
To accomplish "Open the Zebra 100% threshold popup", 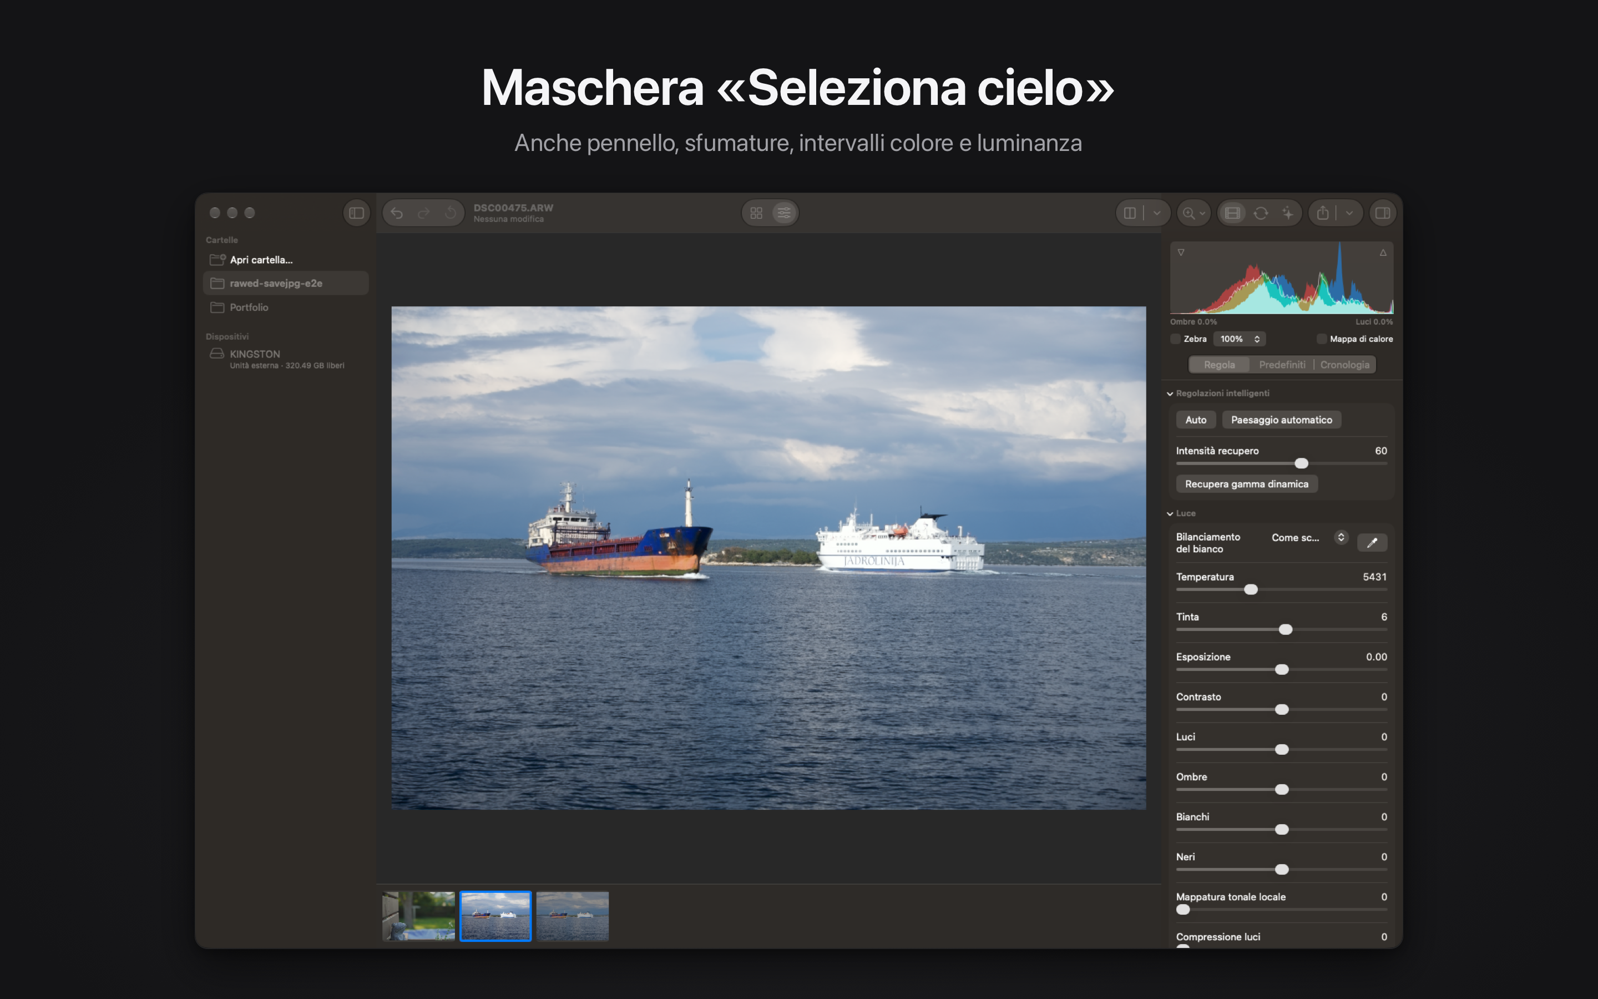I will pos(1240,339).
